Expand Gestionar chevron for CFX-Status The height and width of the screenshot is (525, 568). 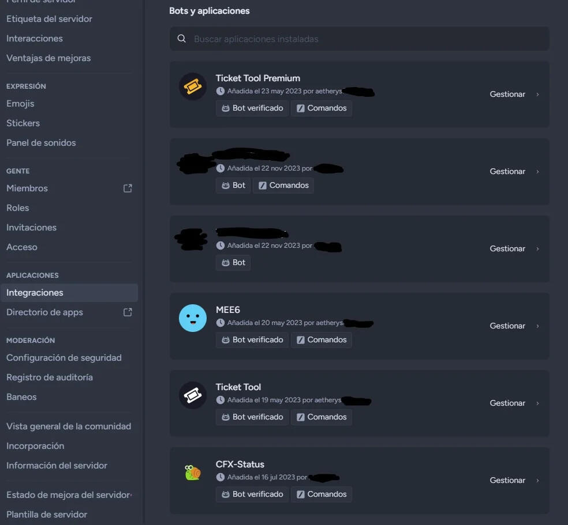point(537,481)
